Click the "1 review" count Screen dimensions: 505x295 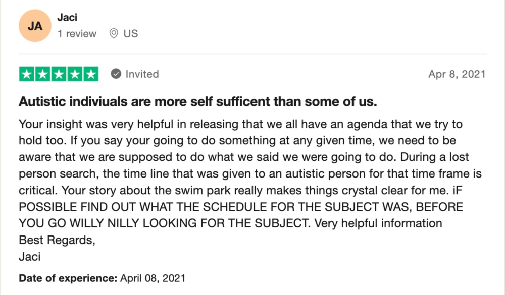pyautogui.click(x=77, y=34)
